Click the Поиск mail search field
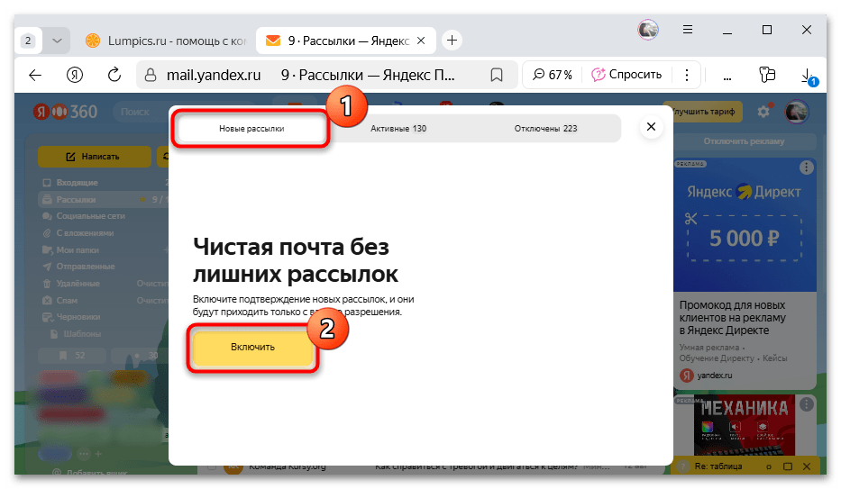 click(x=141, y=112)
